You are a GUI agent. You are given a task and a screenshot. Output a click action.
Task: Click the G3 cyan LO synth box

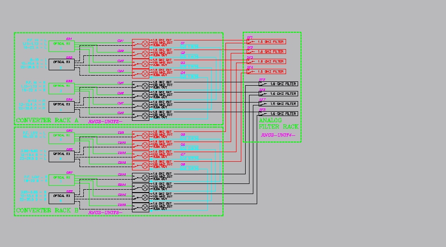tap(189, 66)
